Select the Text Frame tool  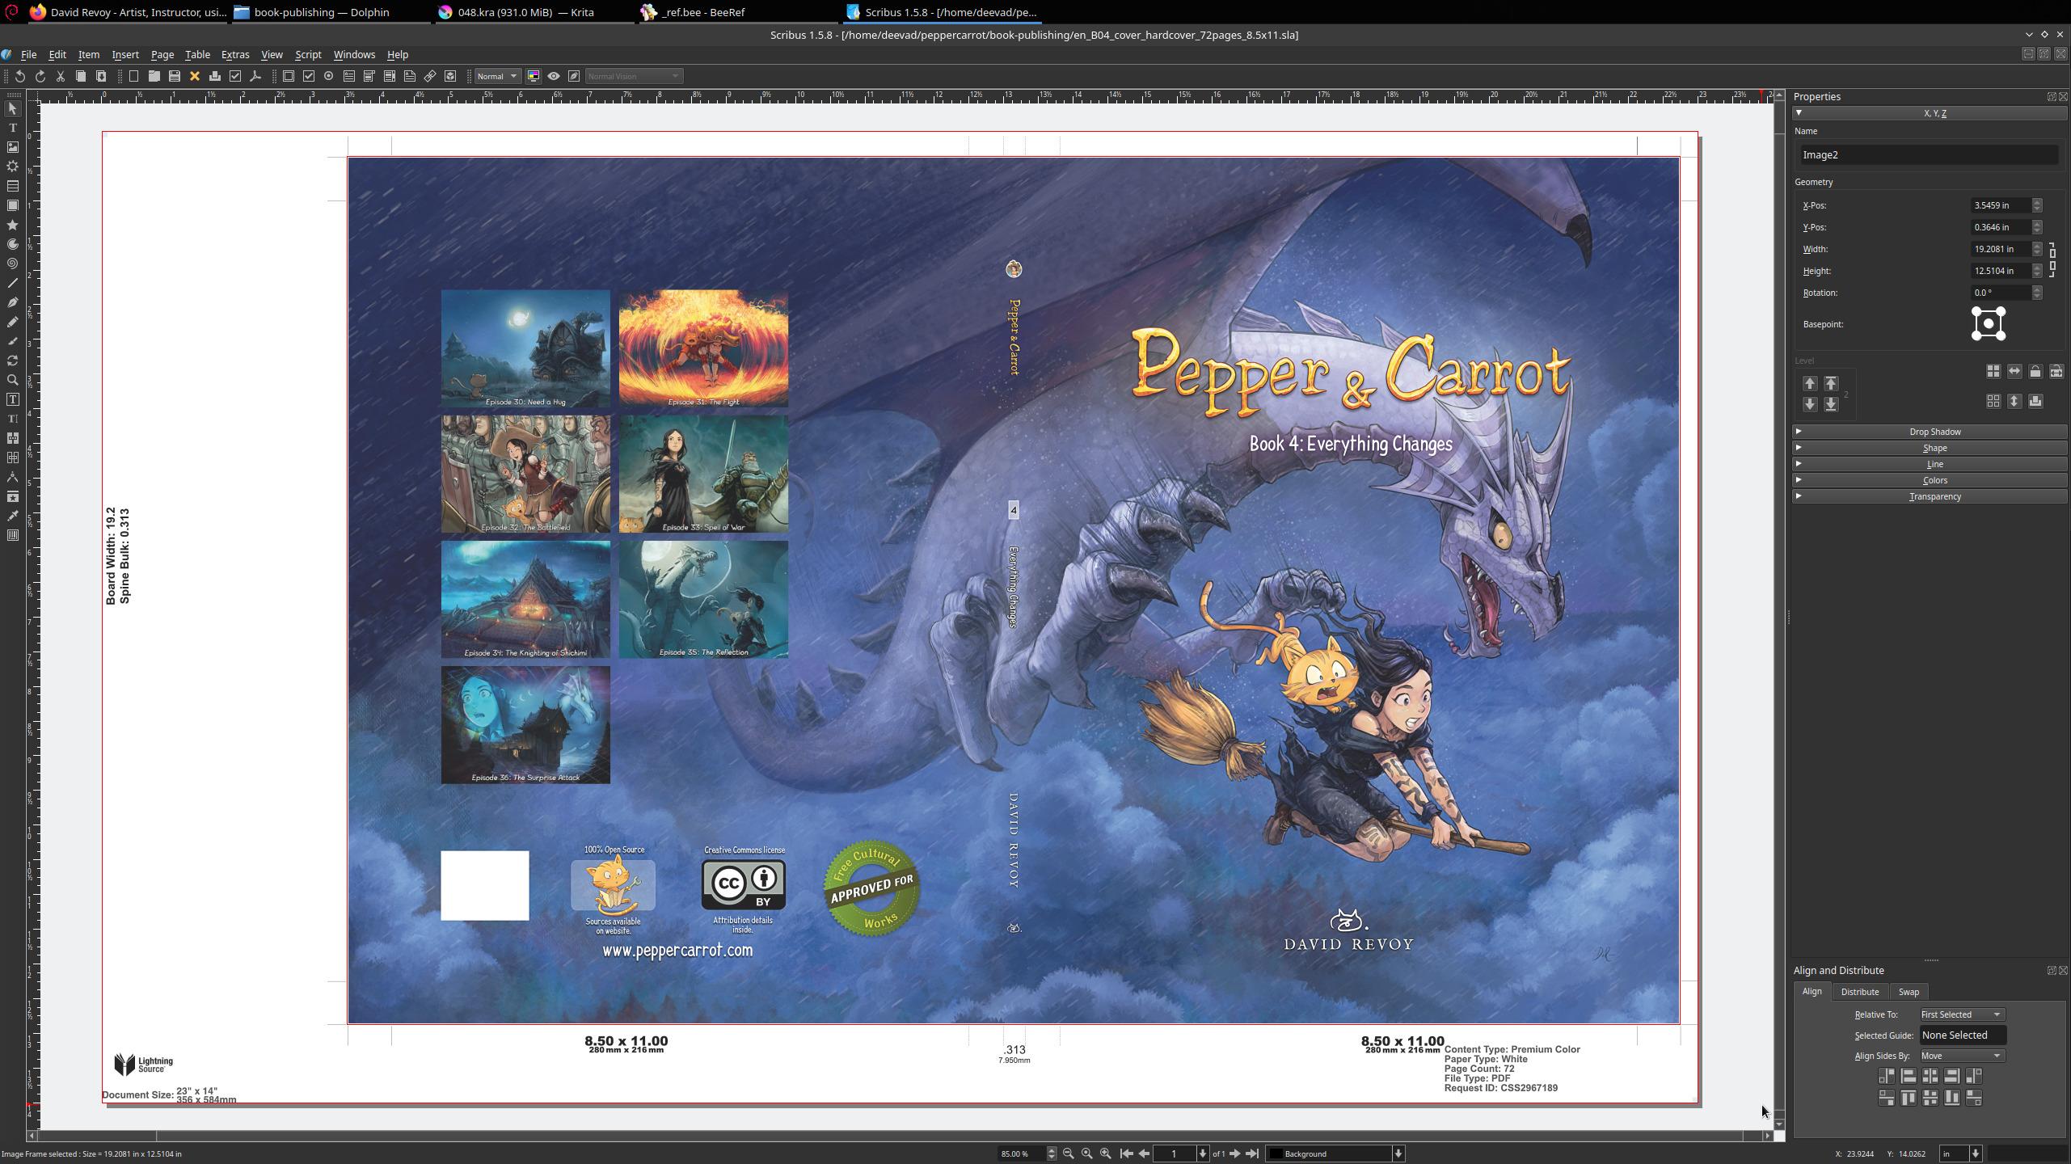[x=13, y=128]
